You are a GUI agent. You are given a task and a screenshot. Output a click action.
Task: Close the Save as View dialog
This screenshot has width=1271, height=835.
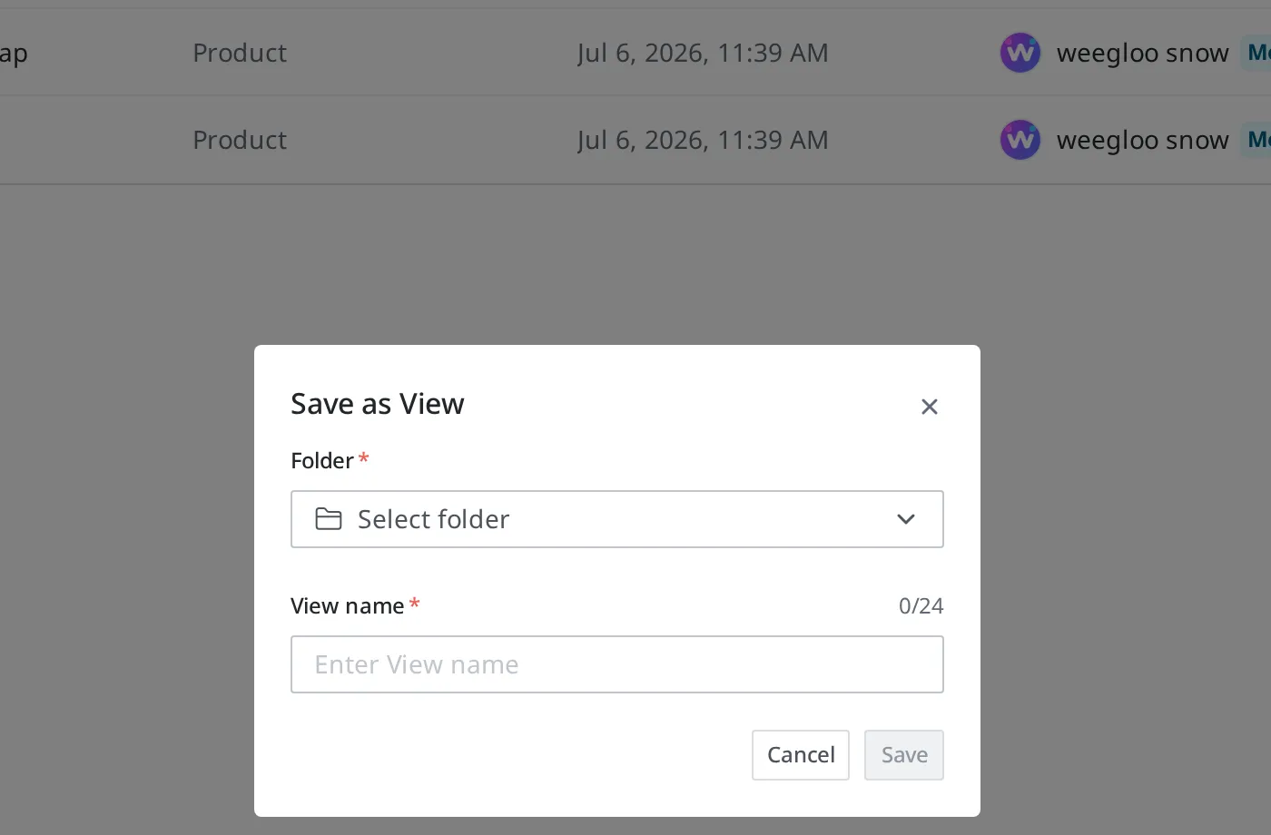tap(929, 407)
